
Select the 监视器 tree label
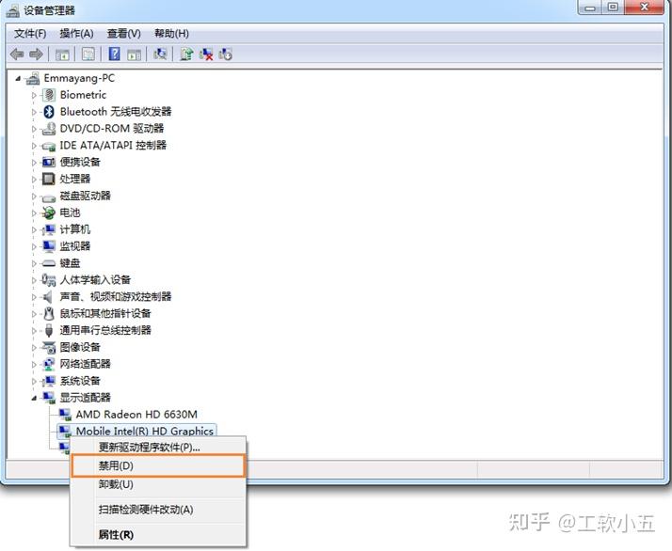tap(75, 246)
